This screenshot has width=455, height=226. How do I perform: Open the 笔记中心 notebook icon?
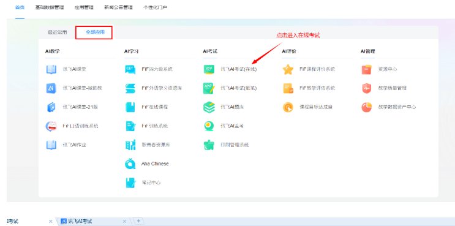[130, 183]
